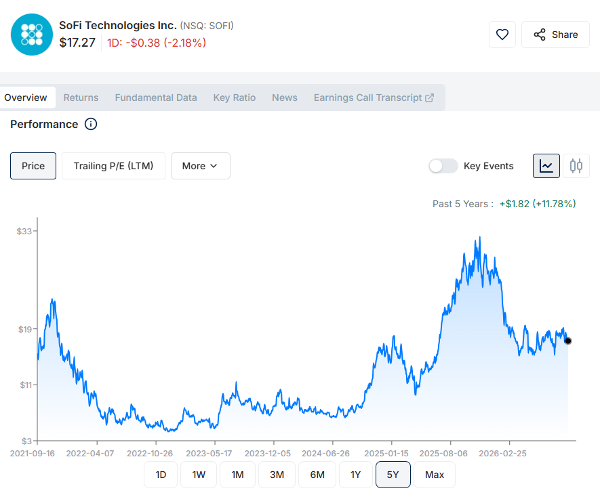
Task: Click the 2021-09-16 axis date label
Action: point(32,453)
